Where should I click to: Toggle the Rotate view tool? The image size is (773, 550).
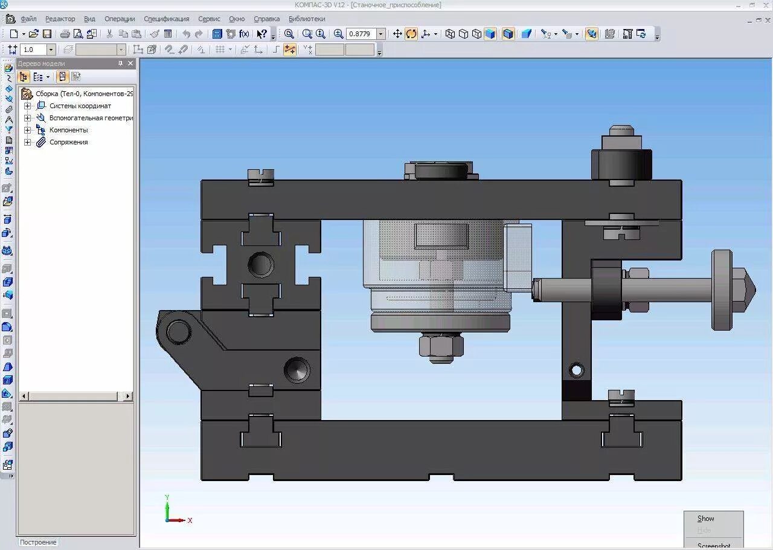click(411, 34)
